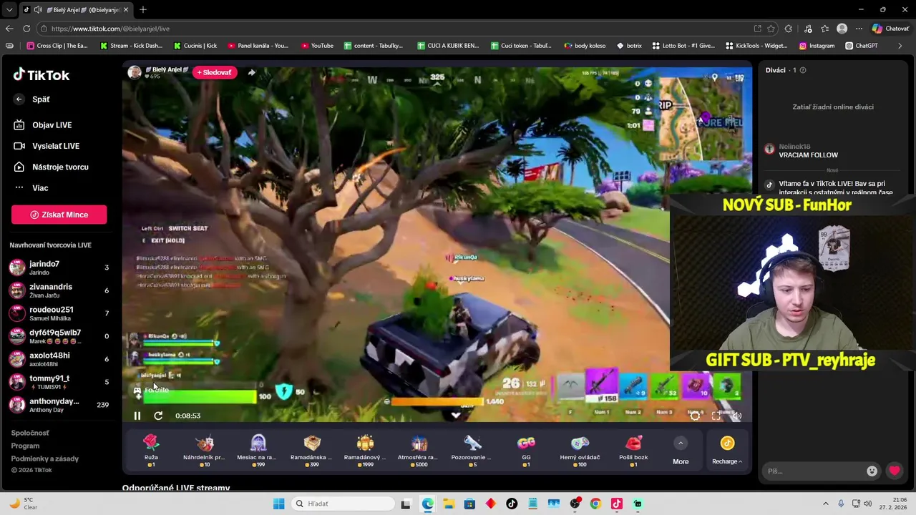
Task: Share the live stream using arrow icon
Action: click(251, 72)
